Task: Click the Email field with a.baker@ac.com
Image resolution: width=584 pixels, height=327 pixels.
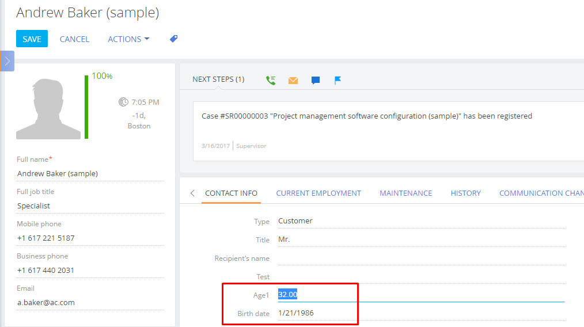Action: [x=90, y=302]
